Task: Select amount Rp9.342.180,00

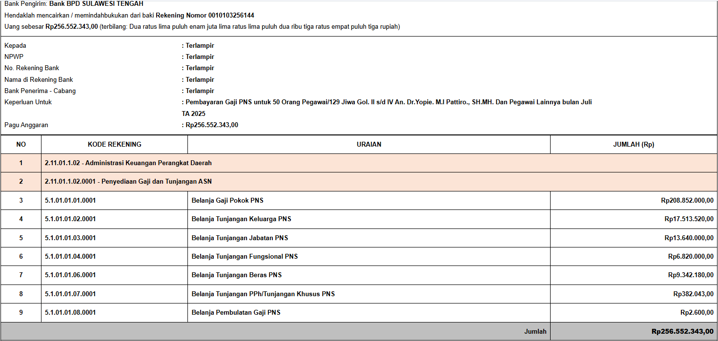Action: pos(691,275)
